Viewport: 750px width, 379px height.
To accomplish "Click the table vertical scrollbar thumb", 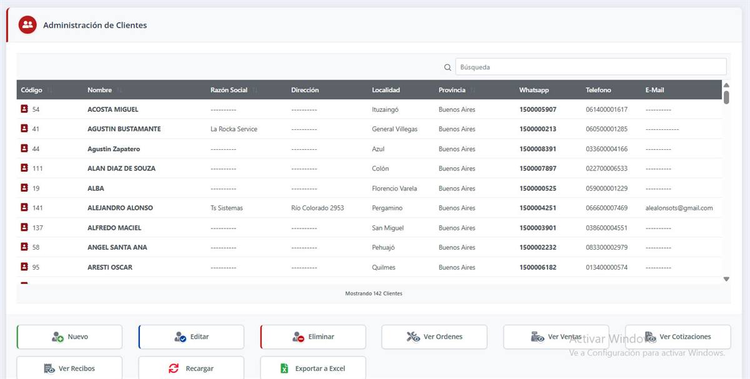I will click(726, 97).
